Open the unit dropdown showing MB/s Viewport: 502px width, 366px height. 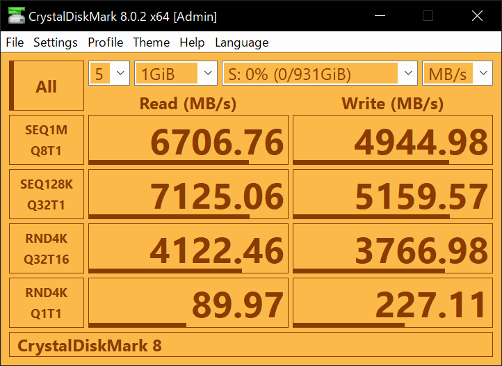458,73
